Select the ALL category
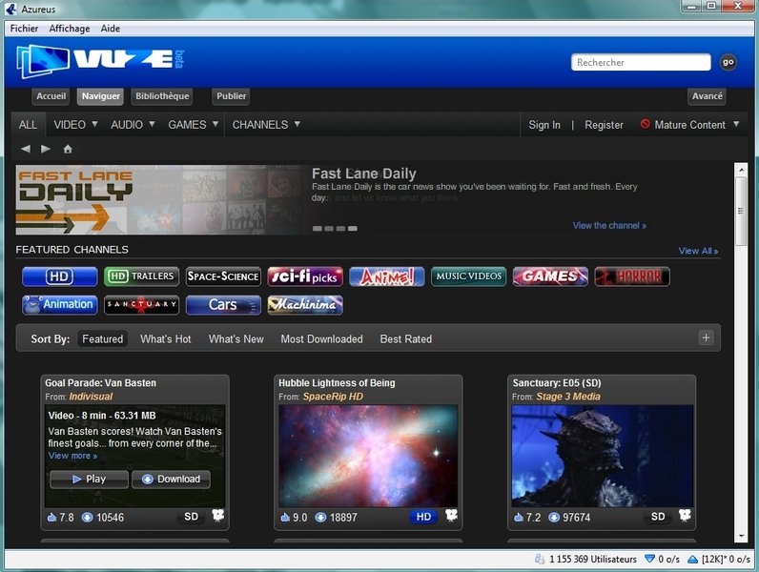This screenshot has height=572, width=759. click(x=28, y=125)
